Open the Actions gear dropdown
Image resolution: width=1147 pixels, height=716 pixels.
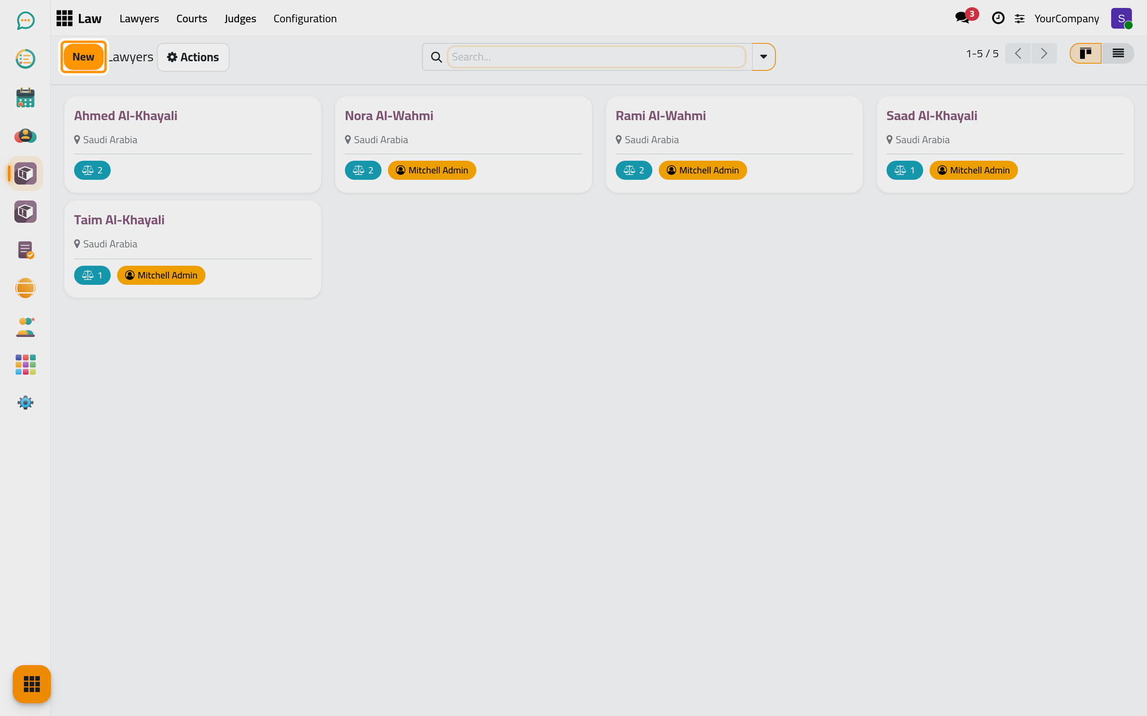tap(193, 57)
